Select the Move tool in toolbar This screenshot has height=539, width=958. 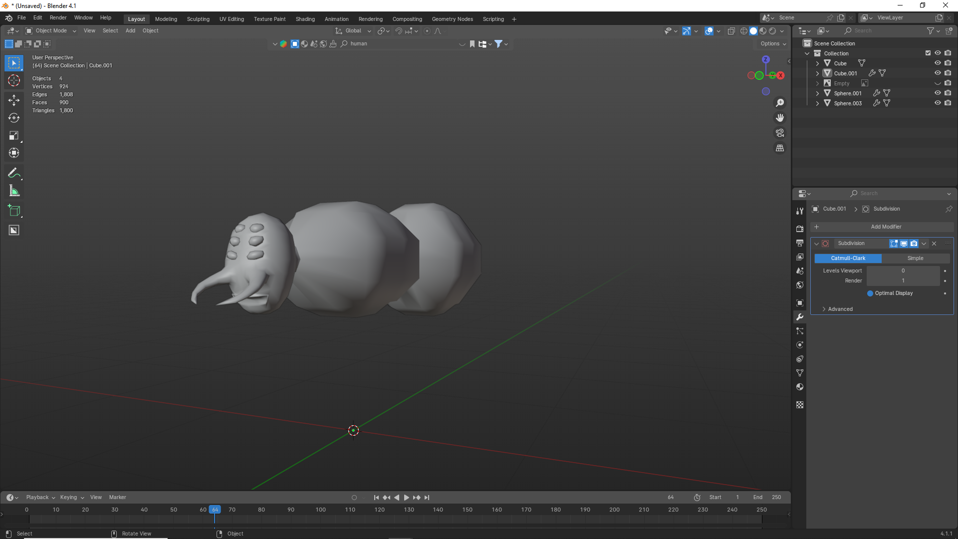14,100
